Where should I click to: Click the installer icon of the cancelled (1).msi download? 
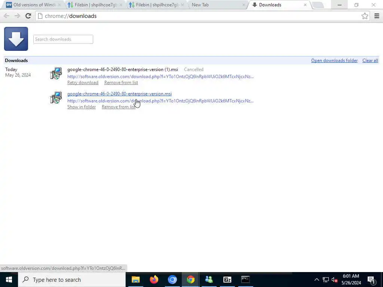[56, 73]
